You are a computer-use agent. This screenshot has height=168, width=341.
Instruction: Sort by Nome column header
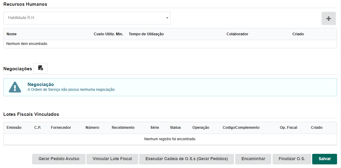pyautogui.click(x=12, y=34)
